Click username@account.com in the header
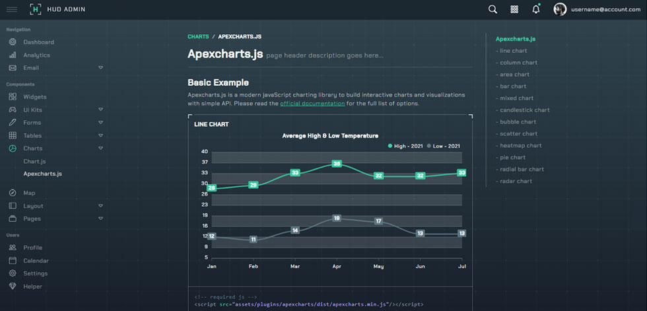This screenshot has width=647, height=311. tap(606, 9)
